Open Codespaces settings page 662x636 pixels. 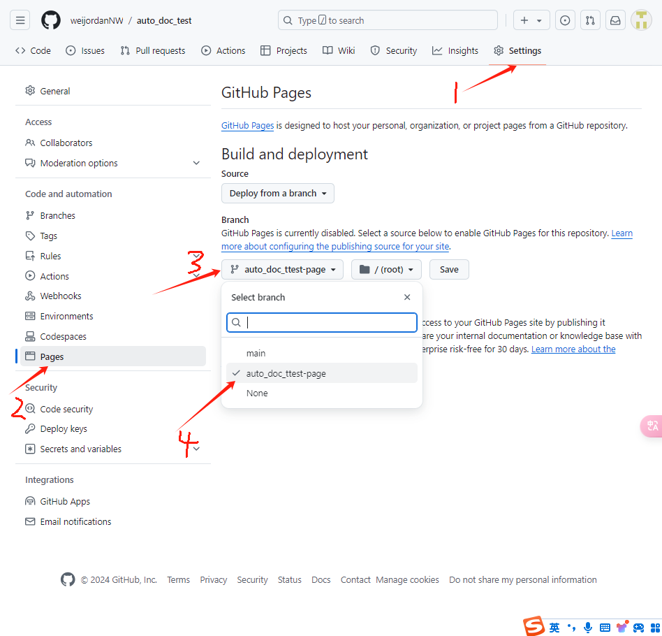click(112, 336)
